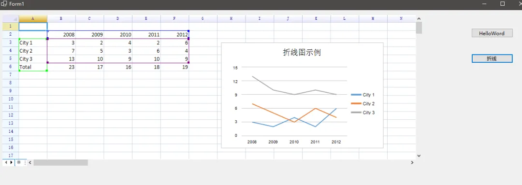This screenshot has width=522, height=185.
Task: Select cell containing City 2
Action: coord(33,51)
